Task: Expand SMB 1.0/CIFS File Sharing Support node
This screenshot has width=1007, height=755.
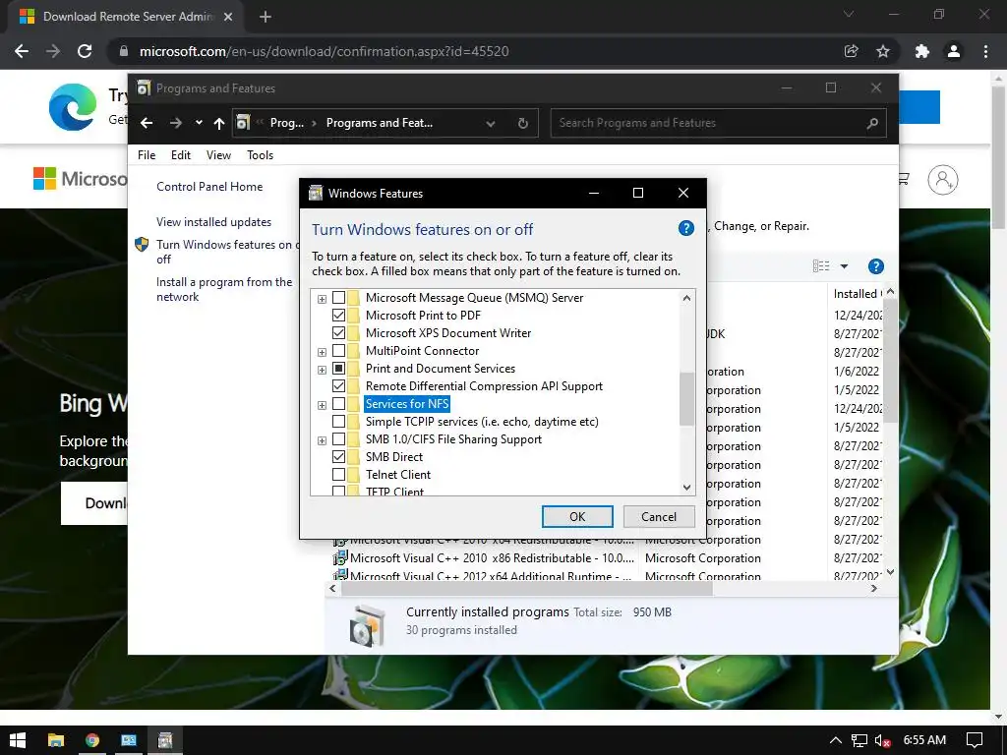Action: click(322, 440)
